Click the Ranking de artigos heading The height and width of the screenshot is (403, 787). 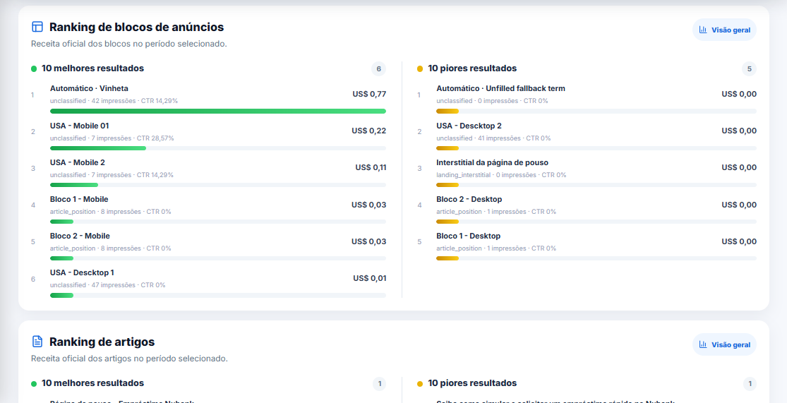point(102,342)
